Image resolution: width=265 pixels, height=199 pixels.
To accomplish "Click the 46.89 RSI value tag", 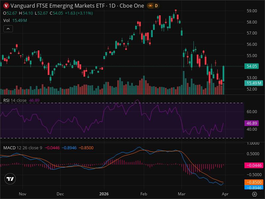I will click(x=252, y=123).
